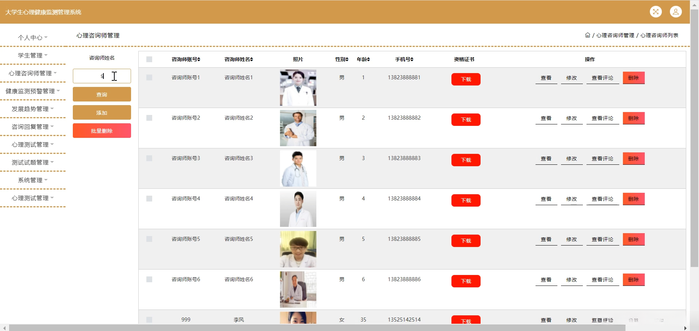Viewport: 699px width, 331px height.
Task: Click 修改 for 咨询师账号2
Action: point(572,118)
